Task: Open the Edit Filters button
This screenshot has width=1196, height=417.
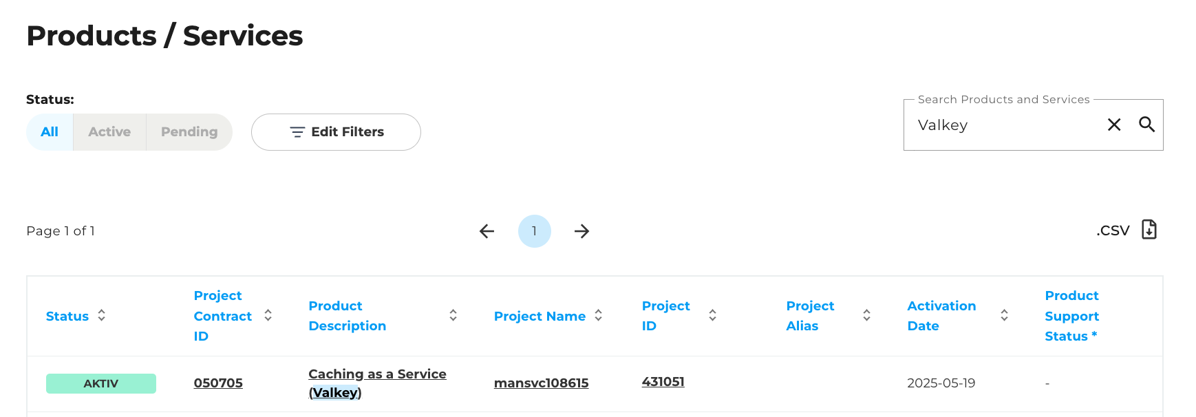Action: click(x=336, y=132)
